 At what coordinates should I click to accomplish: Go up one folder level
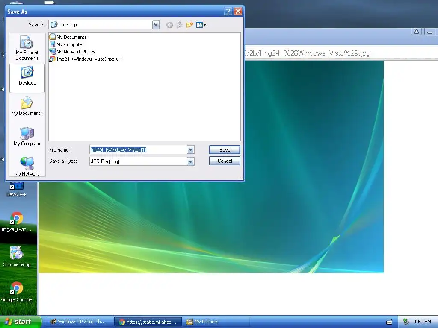(x=179, y=25)
